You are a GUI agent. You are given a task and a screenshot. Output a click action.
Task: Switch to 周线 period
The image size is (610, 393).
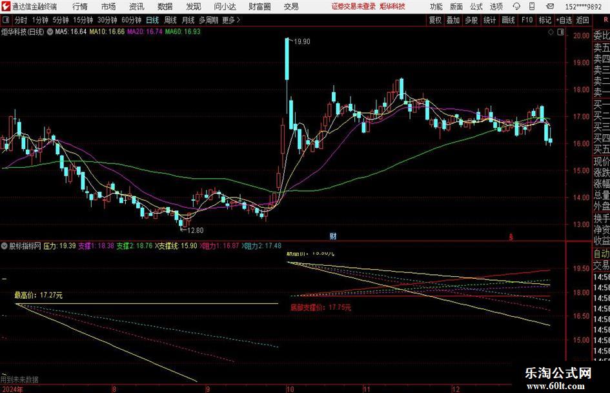[170, 20]
